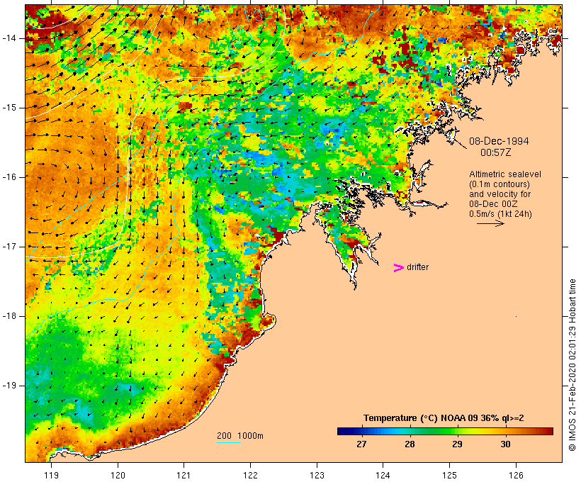The image size is (581, 482).
Task: Click the '(0.1m contours)' text line
Action: 500,184
